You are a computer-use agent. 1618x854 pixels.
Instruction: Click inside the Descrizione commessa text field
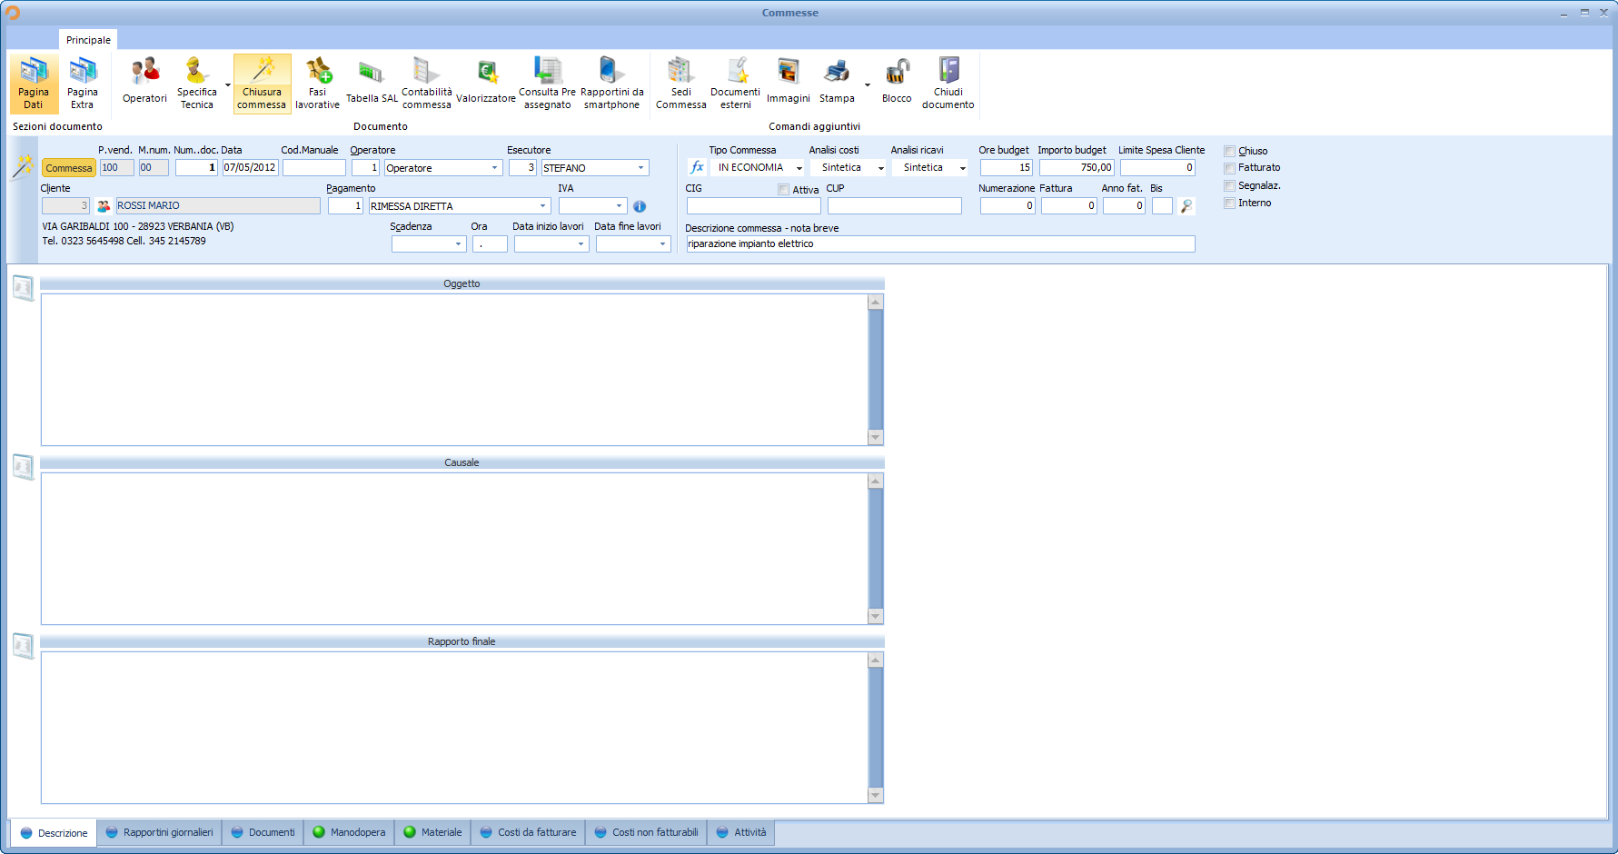tap(940, 243)
